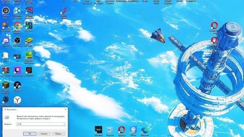This screenshot has width=244, height=137.
Task: Select the WinRAR archive icon
Action: point(6,70)
